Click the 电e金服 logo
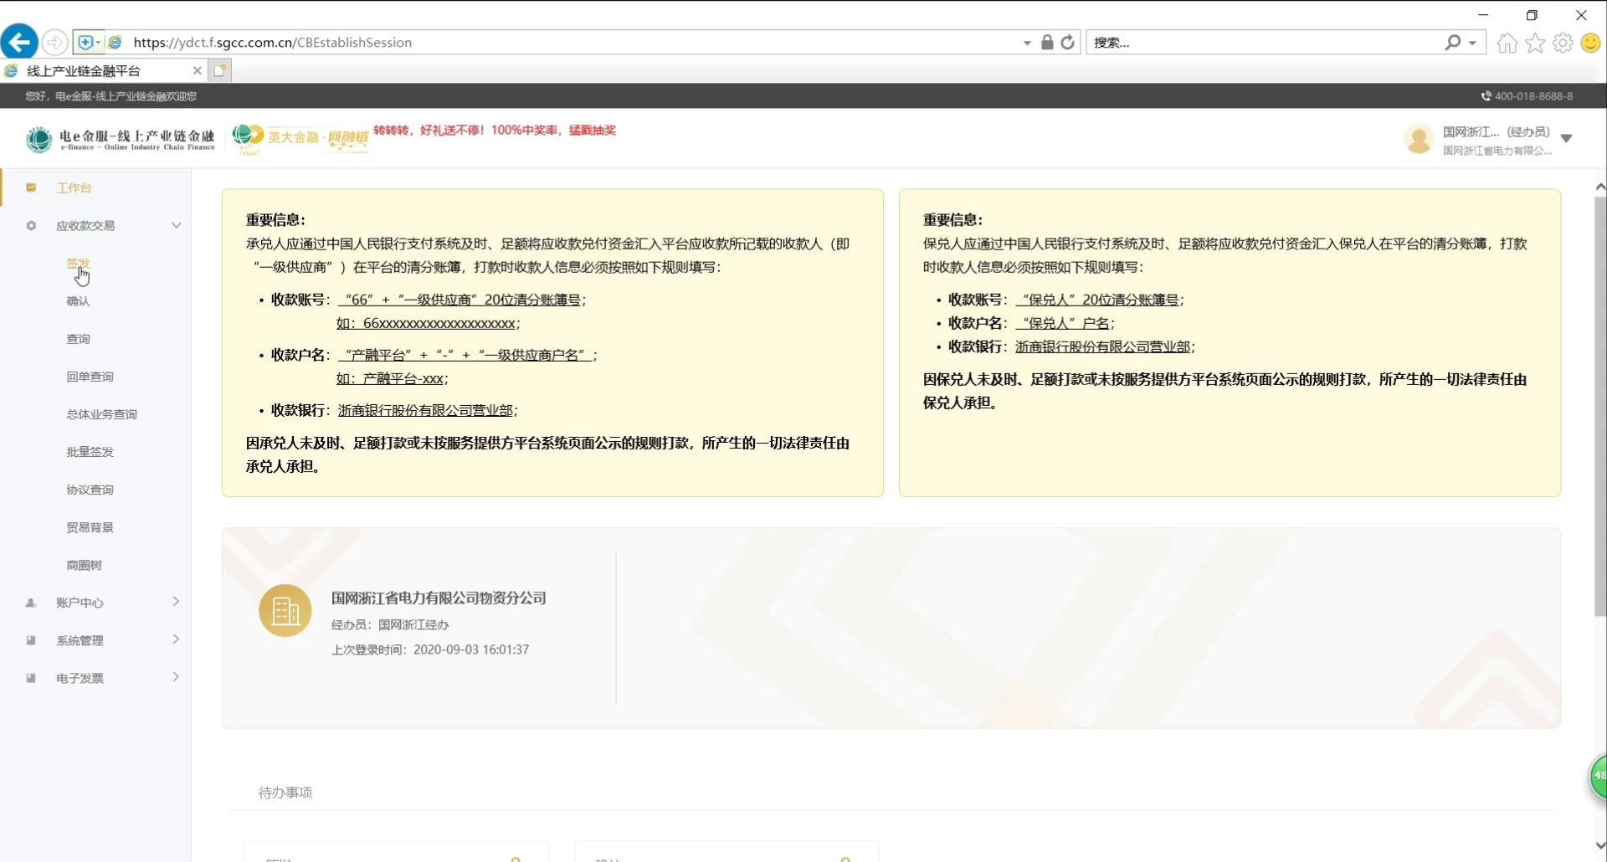Viewport: 1607px width, 862px height. 121,139
